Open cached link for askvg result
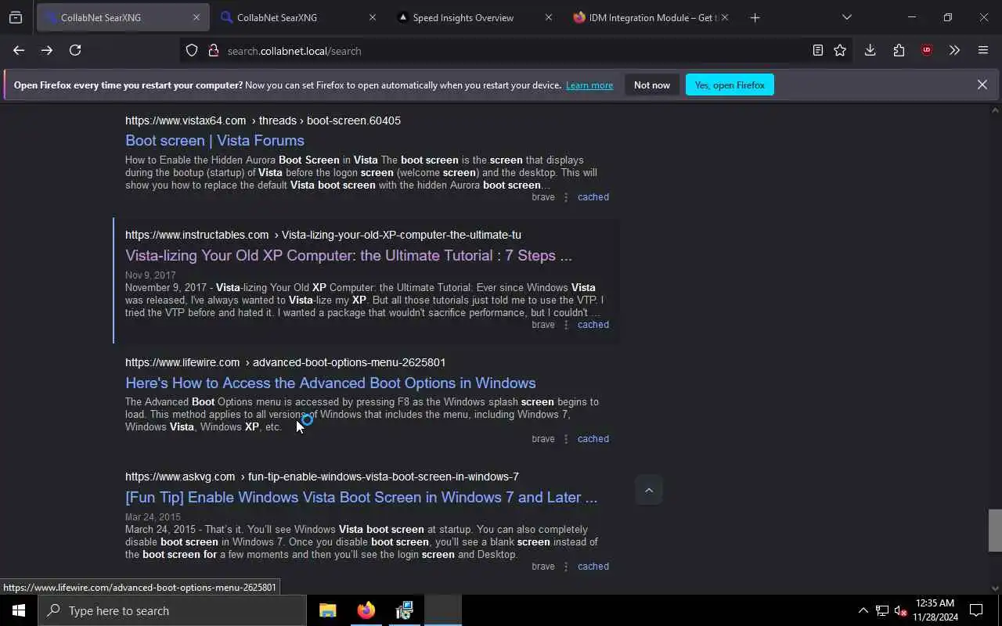The width and height of the screenshot is (1002, 626). (593, 567)
